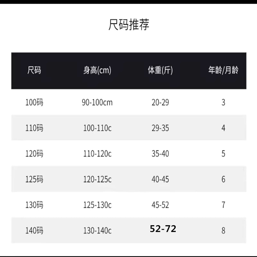Select the 125码 size cell
The width and height of the screenshot is (257, 257).
point(34,179)
